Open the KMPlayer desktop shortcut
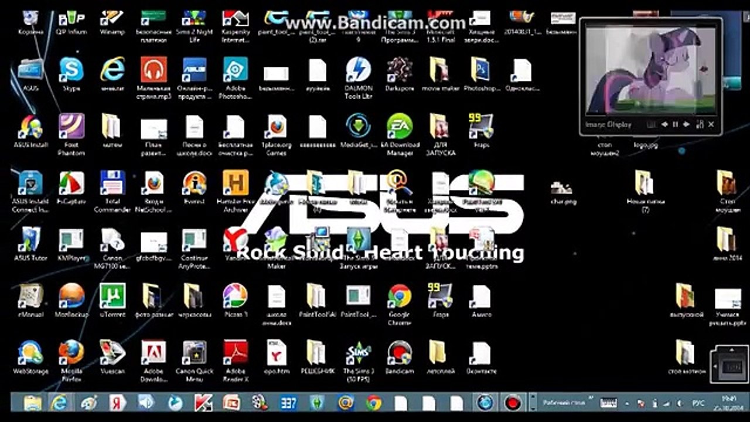Viewport: 750px width, 422px height. [x=71, y=244]
